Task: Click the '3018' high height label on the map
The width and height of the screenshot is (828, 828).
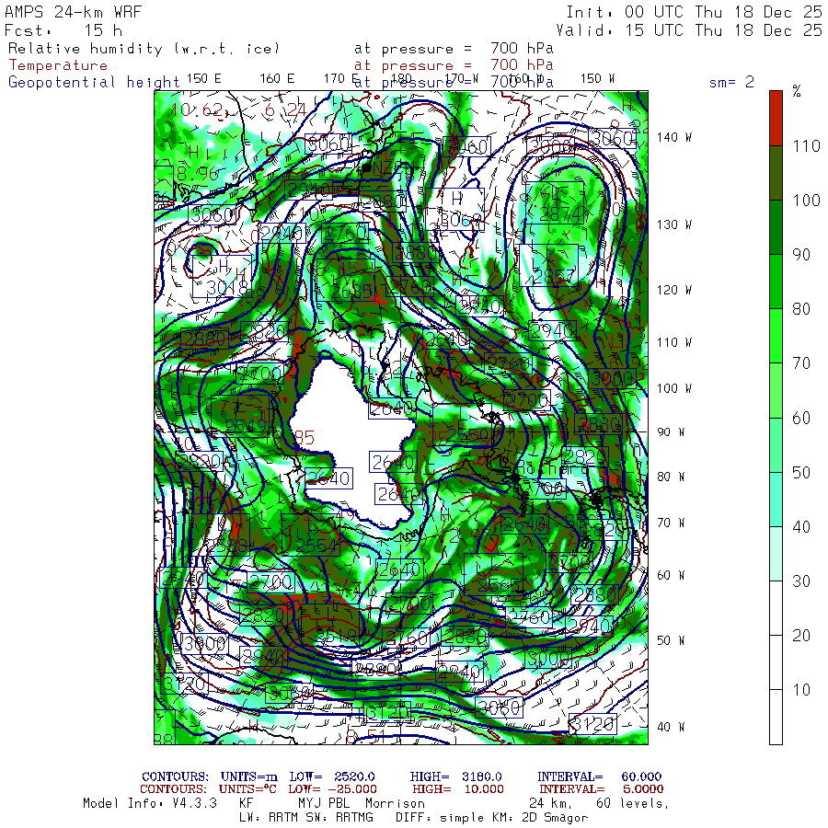Action: (227, 288)
